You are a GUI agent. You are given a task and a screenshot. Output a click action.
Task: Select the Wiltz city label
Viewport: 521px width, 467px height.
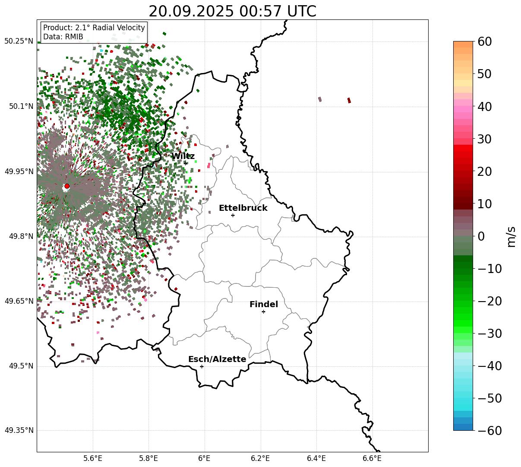[183, 156]
